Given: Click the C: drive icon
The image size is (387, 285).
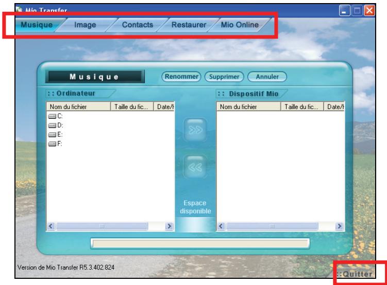Looking at the screenshot, I should tap(52, 116).
